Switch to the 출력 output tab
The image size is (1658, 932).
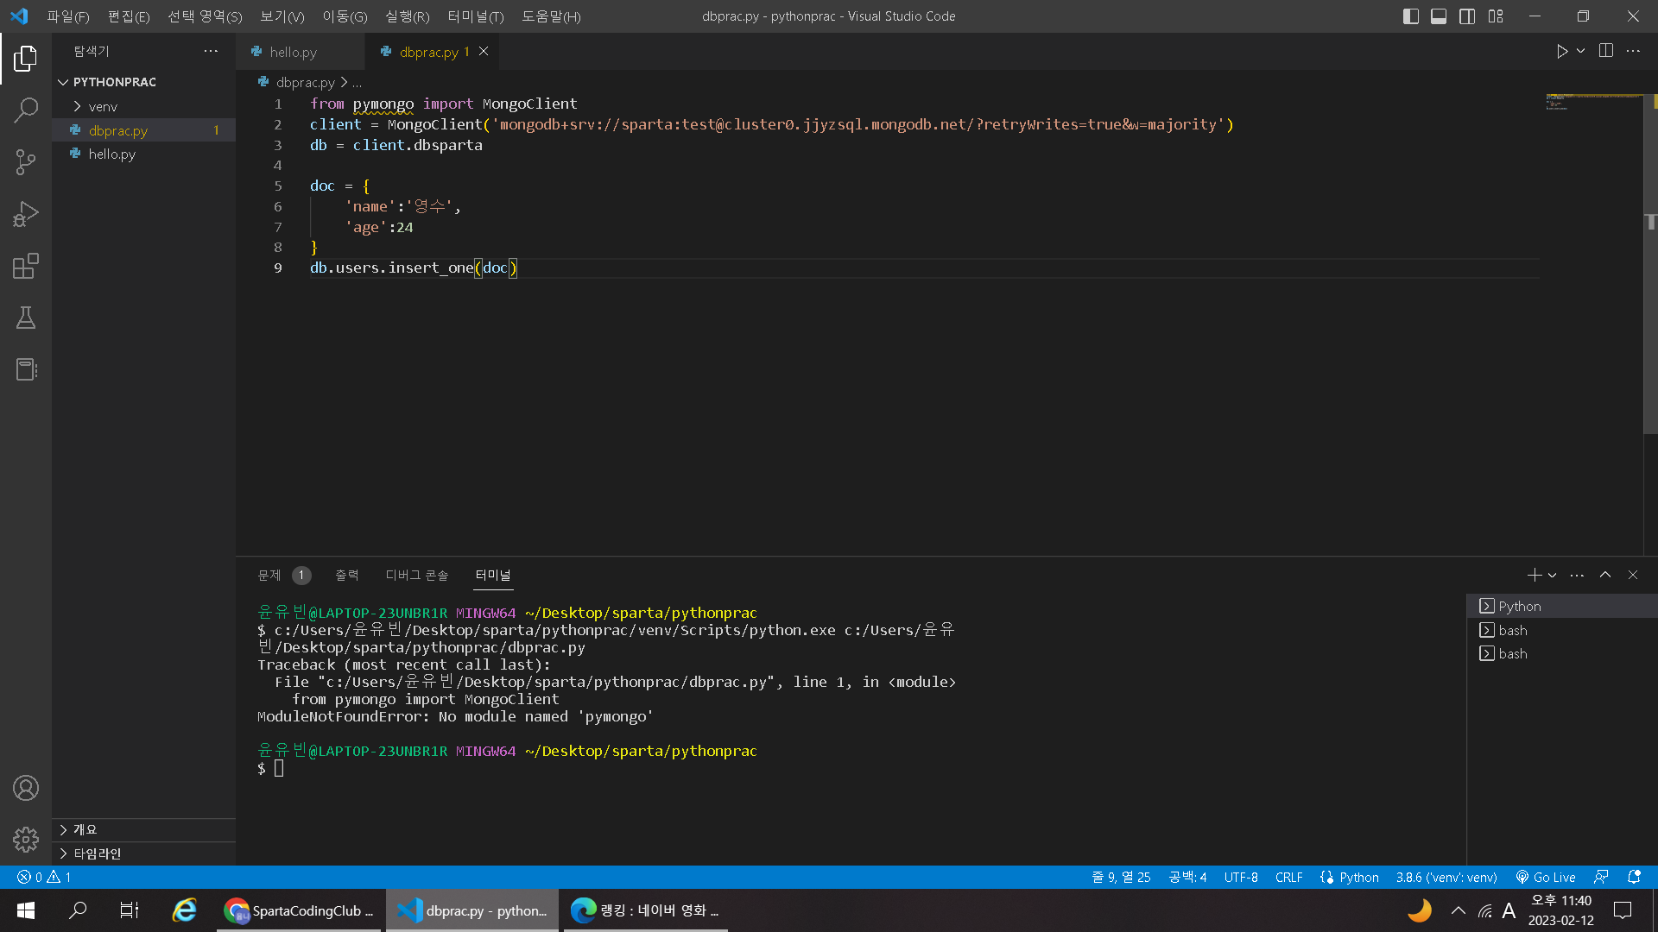click(x=347, y=575)
